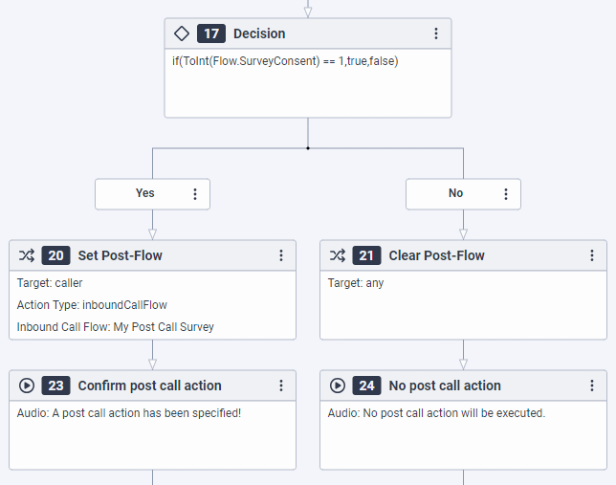Click shuffle icon on Set Post-Flow node
The image size is (616, 485).
point(27,255)
